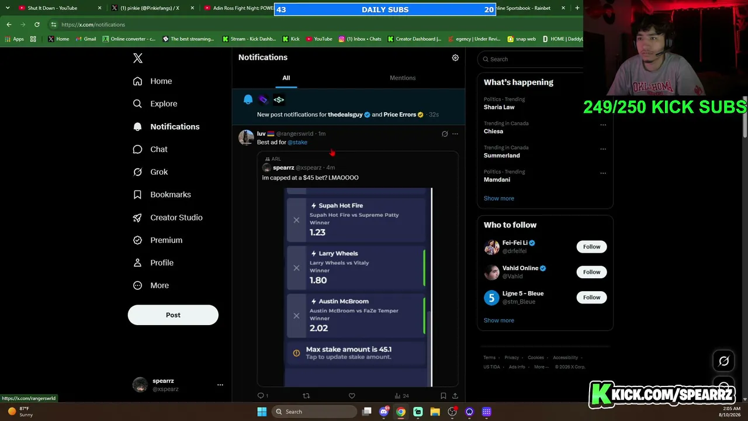The image size is (748, 421).
Task: Remove the Supah Hot Fire bet selection
Action: click(x=296, y=220)
